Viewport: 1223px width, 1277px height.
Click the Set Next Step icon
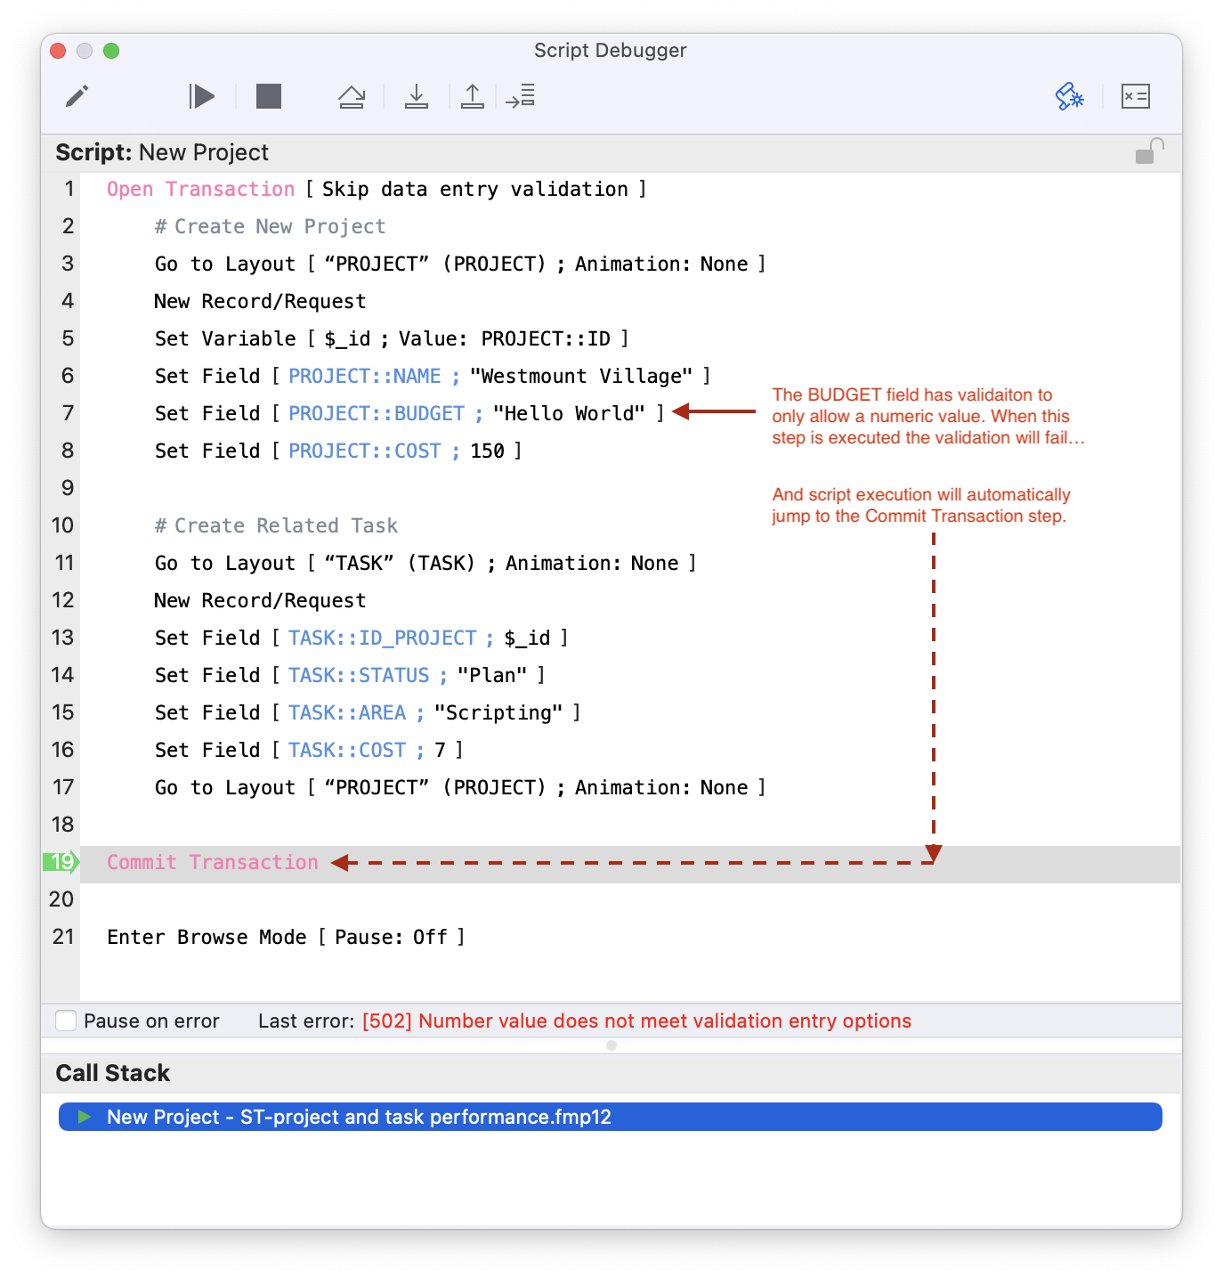pos(520,96)
